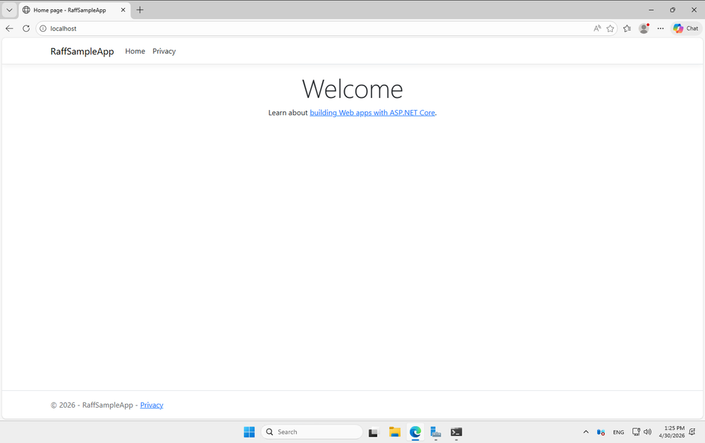
Task: Close the Home page tab
Action: [x=123, y=10]
